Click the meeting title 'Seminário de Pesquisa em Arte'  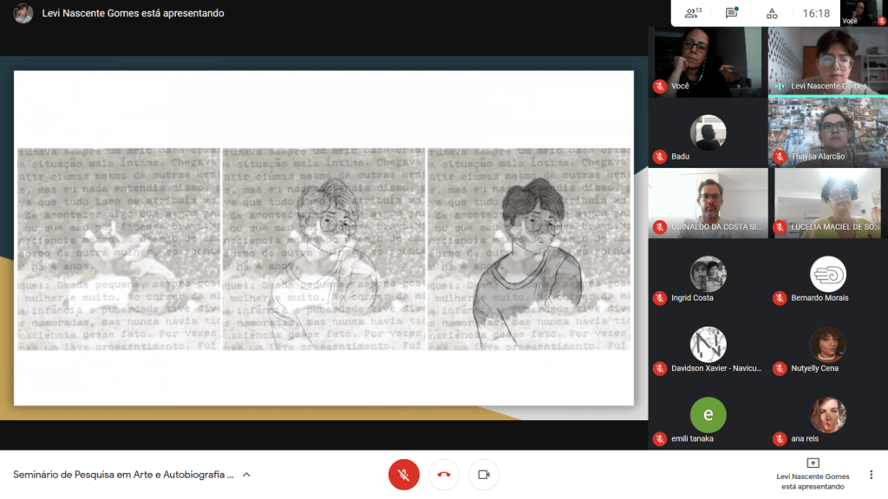coord(123,475)
